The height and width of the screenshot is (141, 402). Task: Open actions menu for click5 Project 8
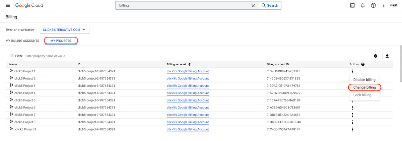[352, 122]
